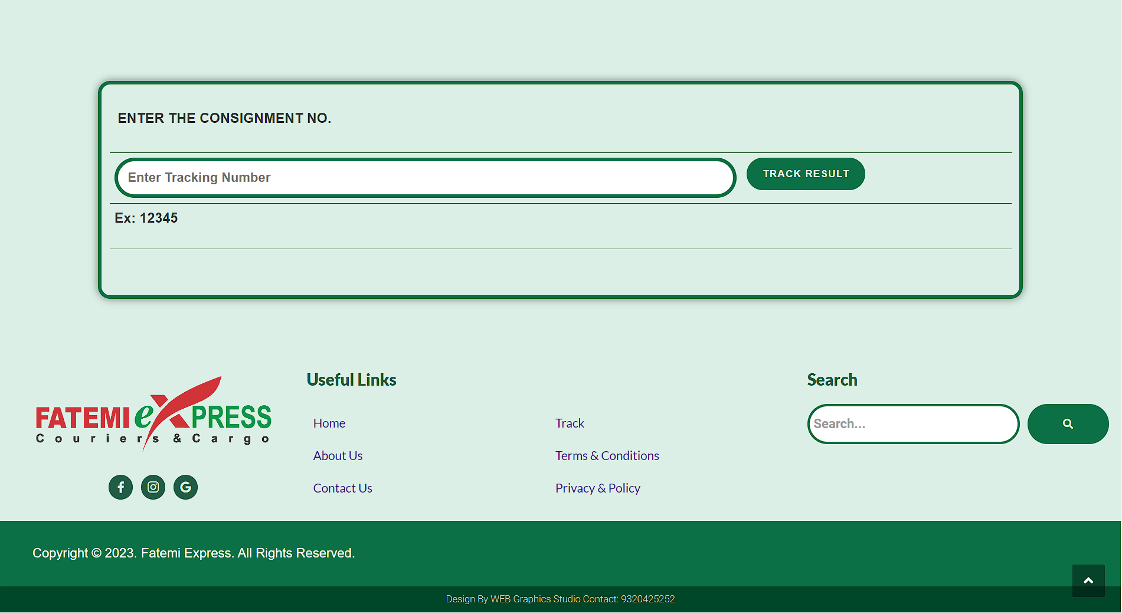Focus the Enter Tracking Number field
Viewport: 1122px width, 613px height.
click(x=425, y=178)
